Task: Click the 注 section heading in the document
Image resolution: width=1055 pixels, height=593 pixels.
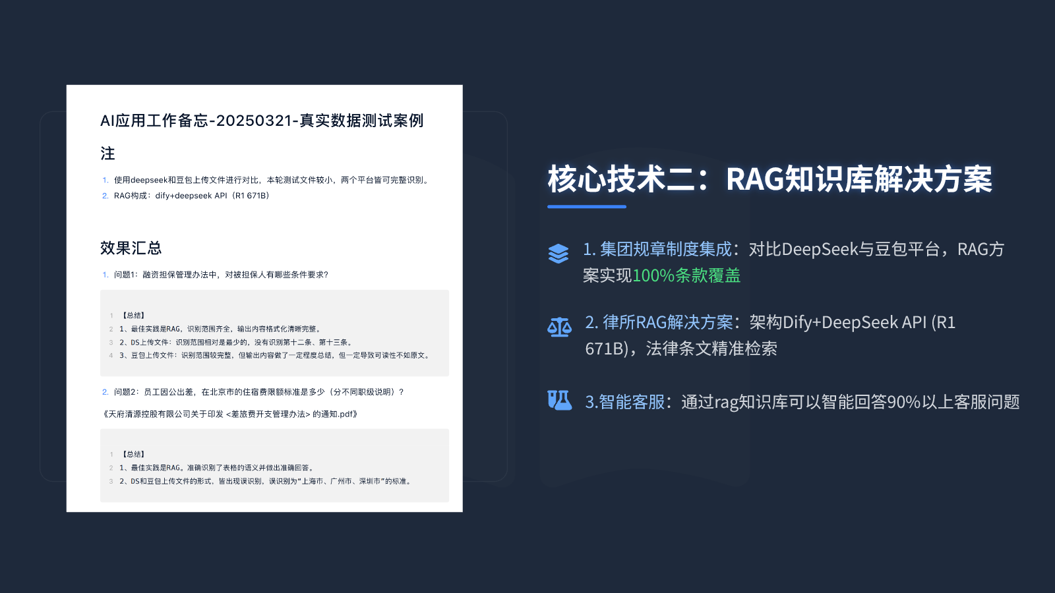Action: tap(107, 154)
